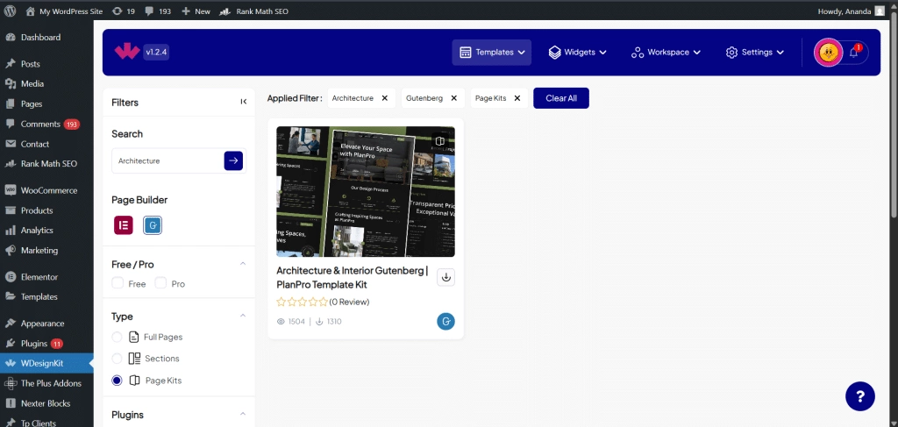Click the v1.2.4 version badge
The image size is (898, 427).
coord(155,52)
